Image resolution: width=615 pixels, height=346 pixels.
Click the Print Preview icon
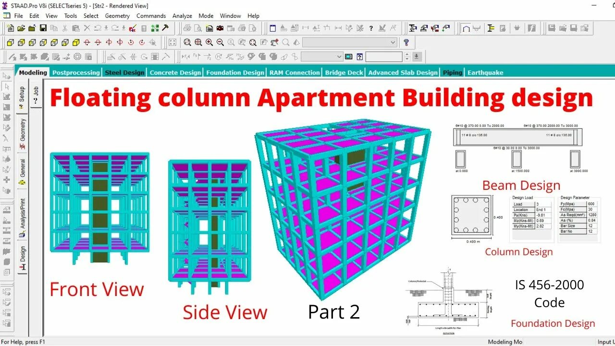197,28
